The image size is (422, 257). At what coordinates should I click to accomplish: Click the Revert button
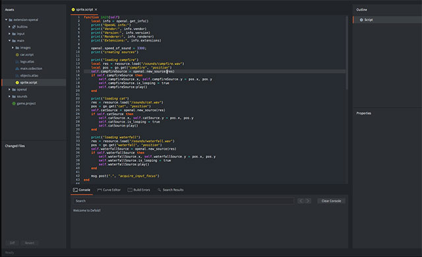pos(30,243)
